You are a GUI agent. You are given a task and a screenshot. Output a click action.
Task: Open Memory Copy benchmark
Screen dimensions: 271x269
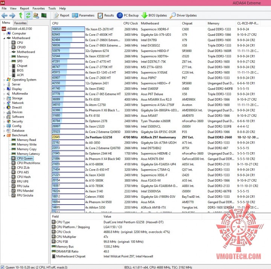[x=27, y=149]
